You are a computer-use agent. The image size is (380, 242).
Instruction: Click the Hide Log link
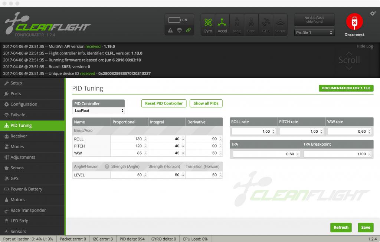click(364, 46)
